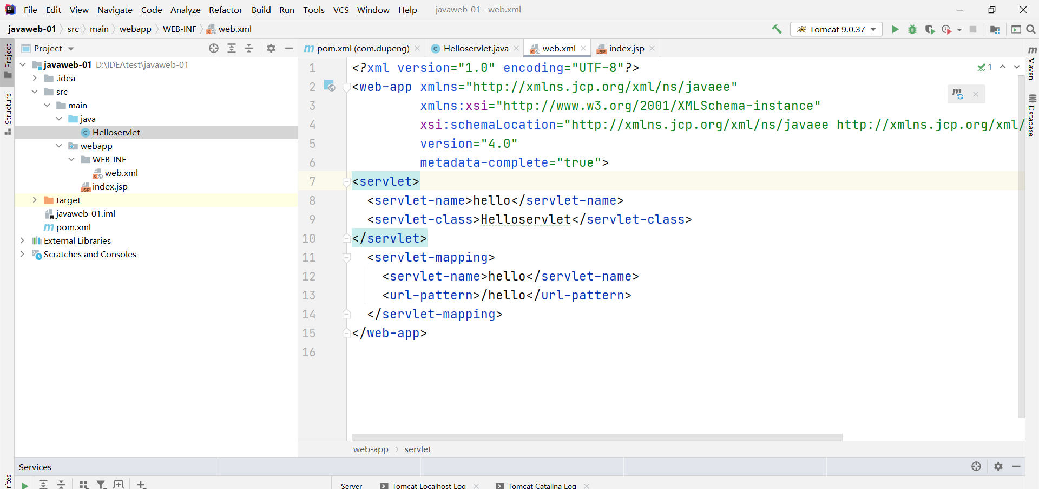Close the Helloservlet.java tab
This screenshot has height=489, width=1039.
tap(516, 48)
